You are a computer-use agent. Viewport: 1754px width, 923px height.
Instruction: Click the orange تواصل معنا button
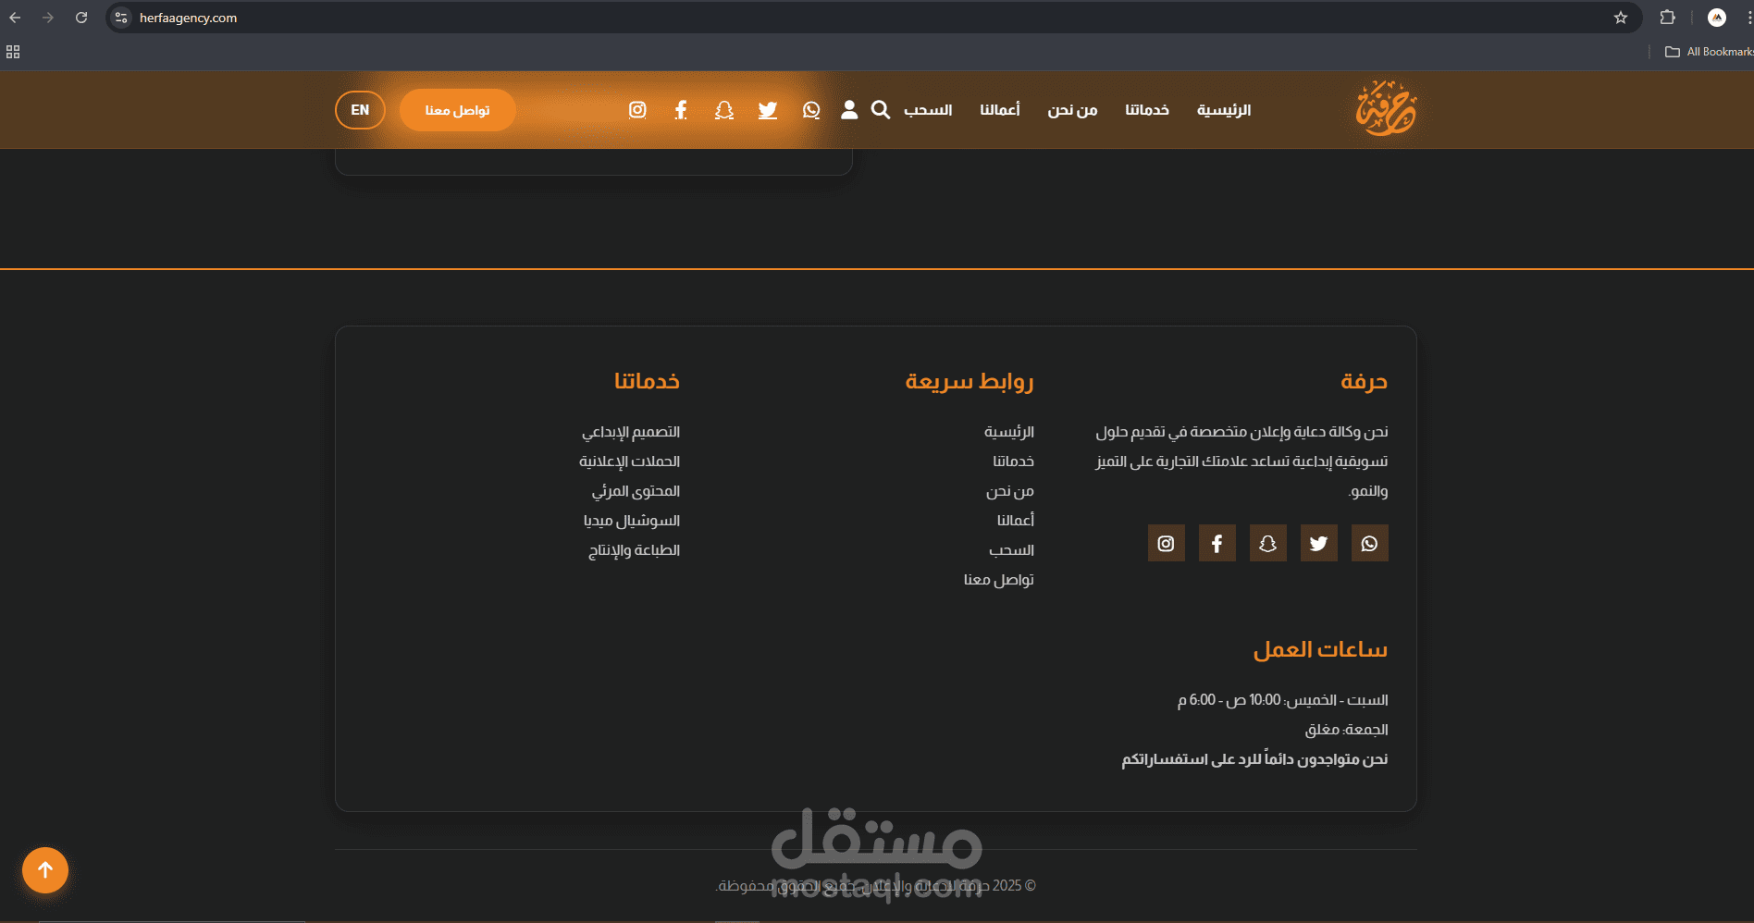point(457,110)
